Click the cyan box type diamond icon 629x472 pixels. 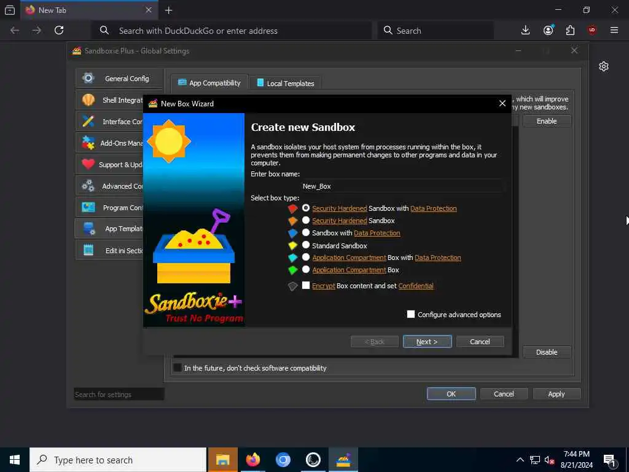(x=293, y=258)
